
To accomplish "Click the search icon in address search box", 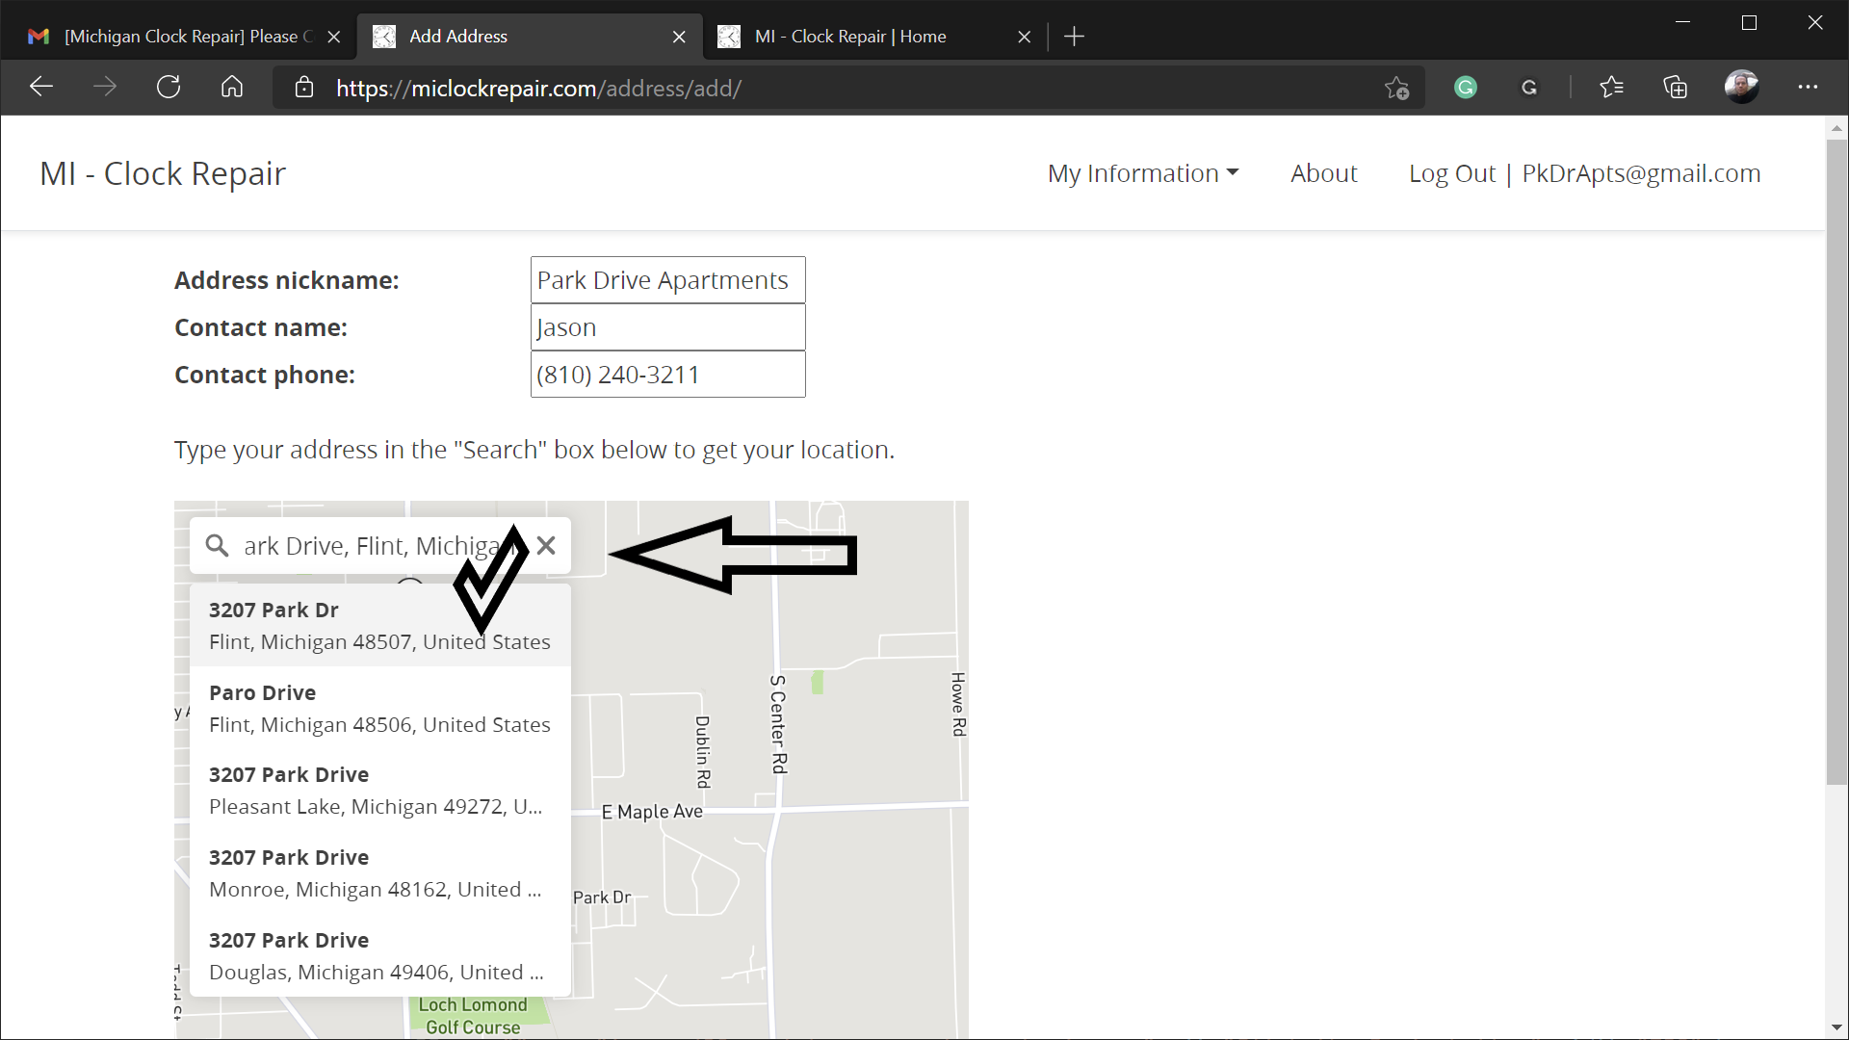I will coord(216,546).
